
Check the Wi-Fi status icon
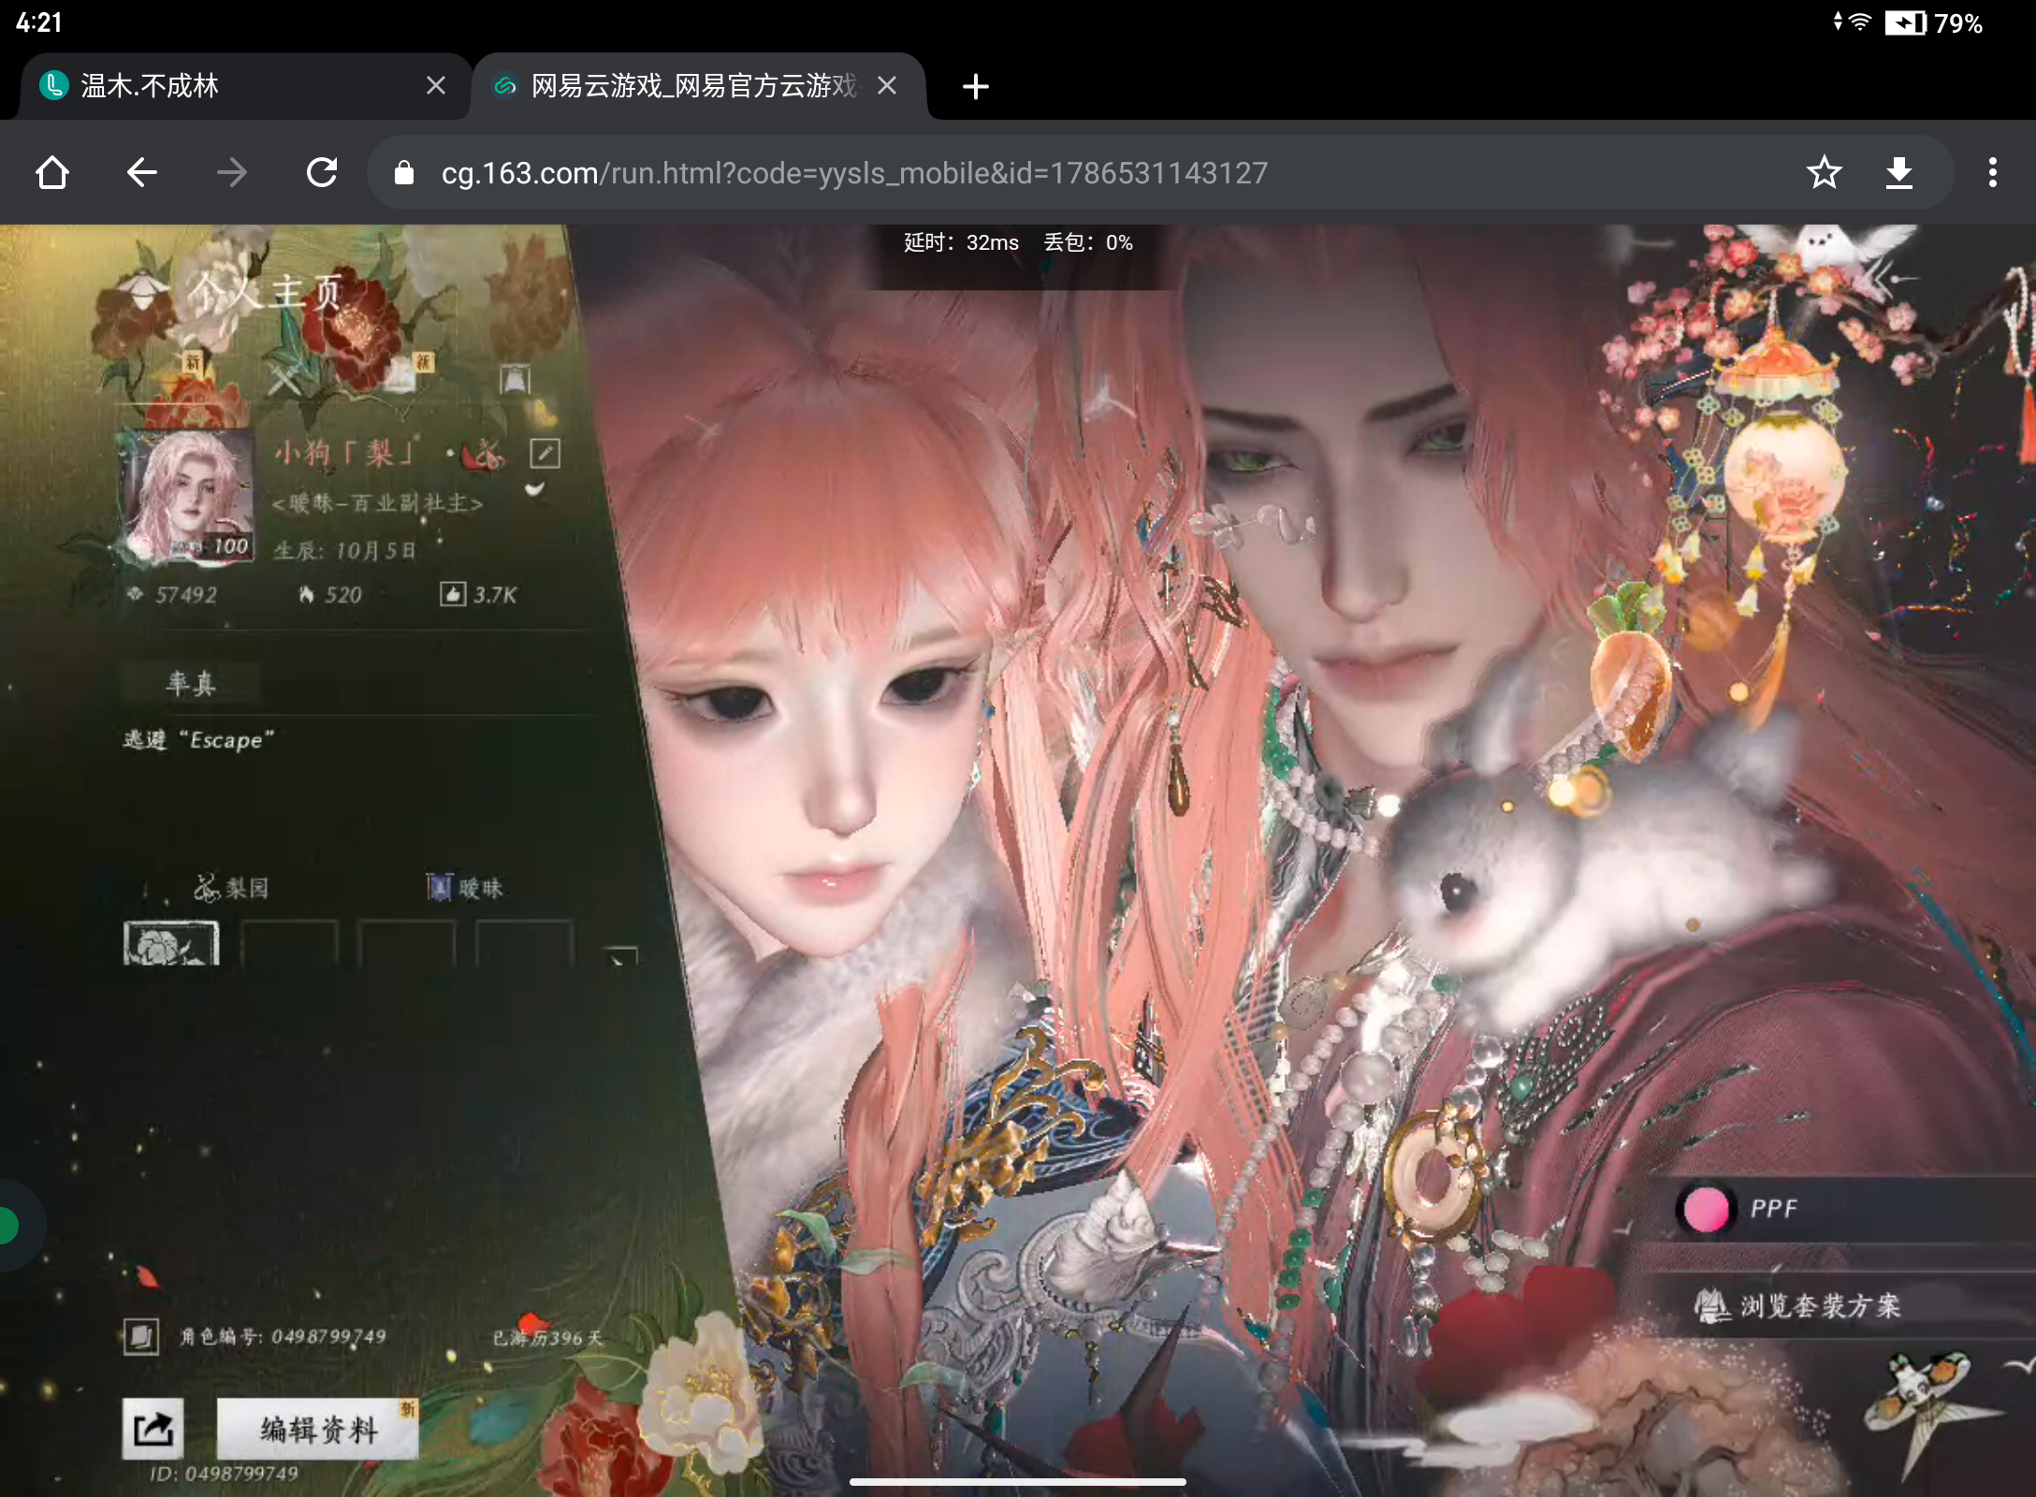click(1860, 22)
